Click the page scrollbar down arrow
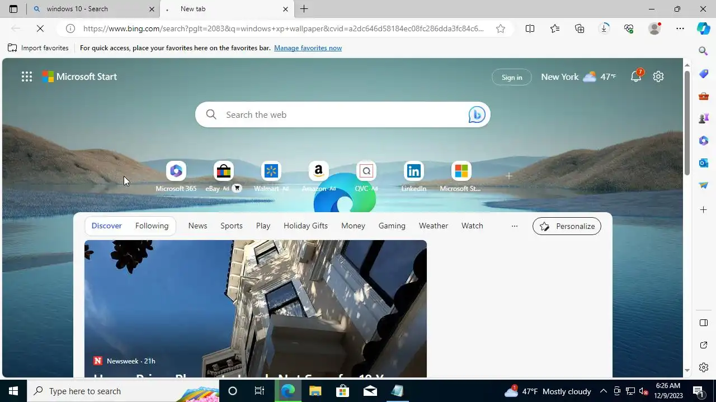This screenshot has height=402, width=716. [x=687, y=370]
